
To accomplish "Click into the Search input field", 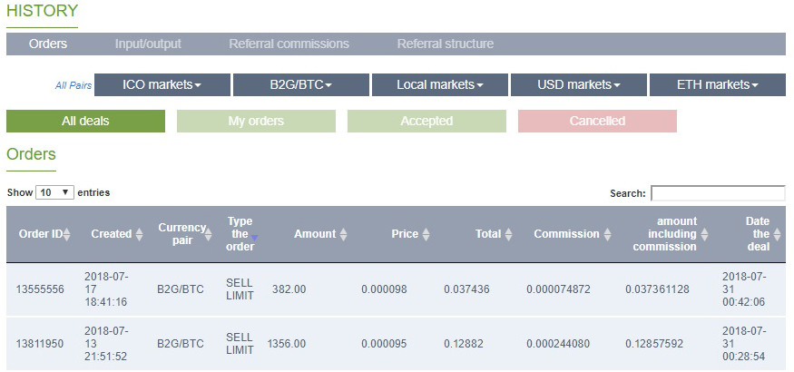I will (718, 193).
